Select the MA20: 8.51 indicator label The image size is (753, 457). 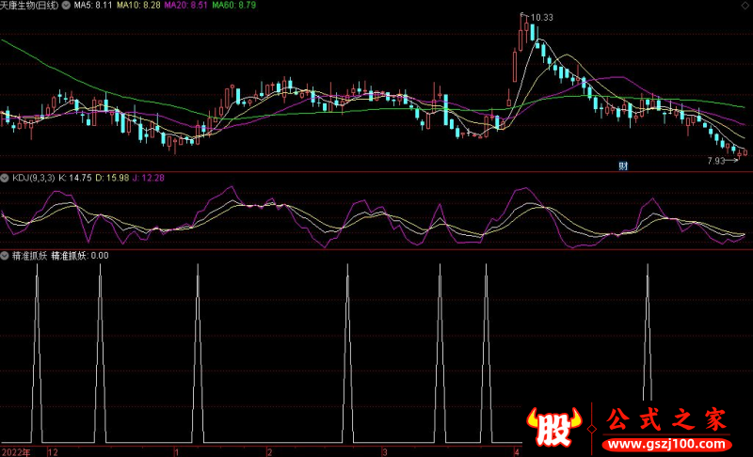tap(184, 6)
